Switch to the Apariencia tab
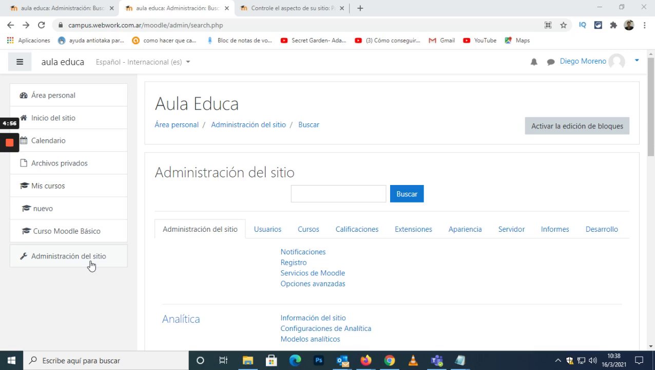 click(465, 229)
